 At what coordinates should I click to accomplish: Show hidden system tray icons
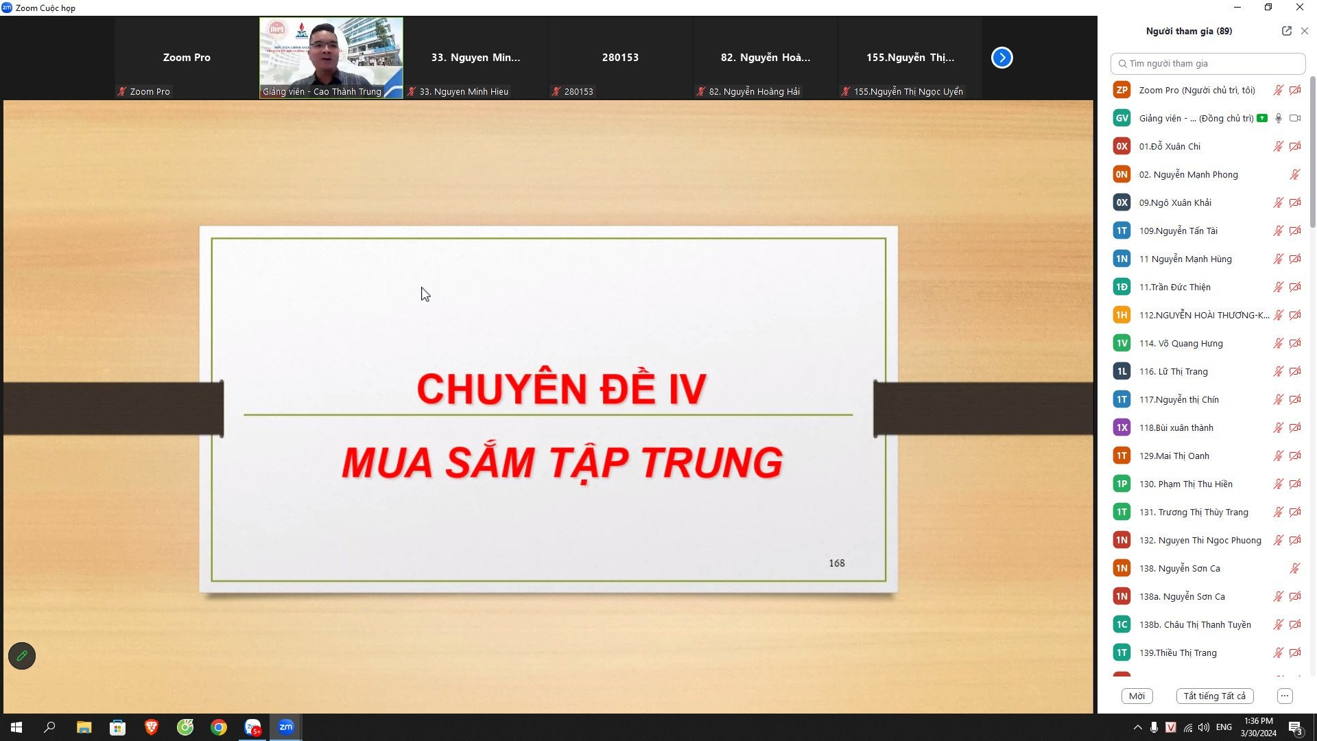(x=1137, y=727)
